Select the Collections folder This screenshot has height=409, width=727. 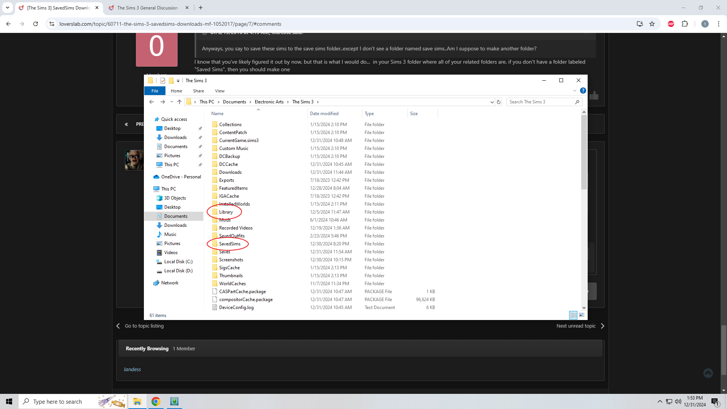point(230,125)
